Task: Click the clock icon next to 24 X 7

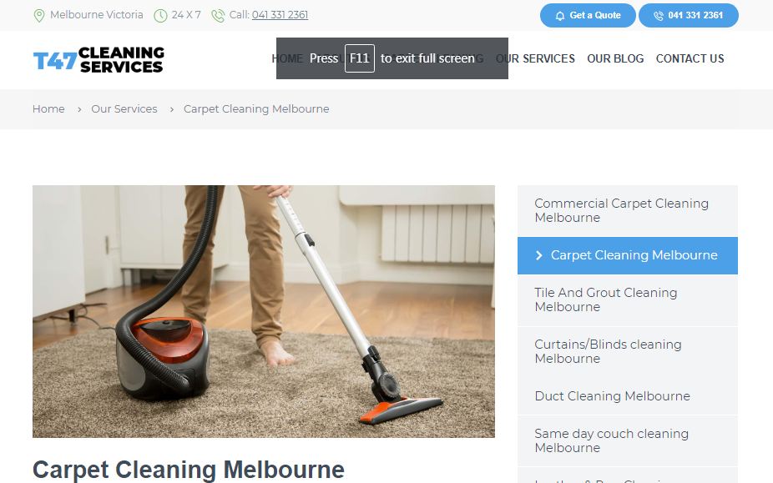Action: point(160,16)
